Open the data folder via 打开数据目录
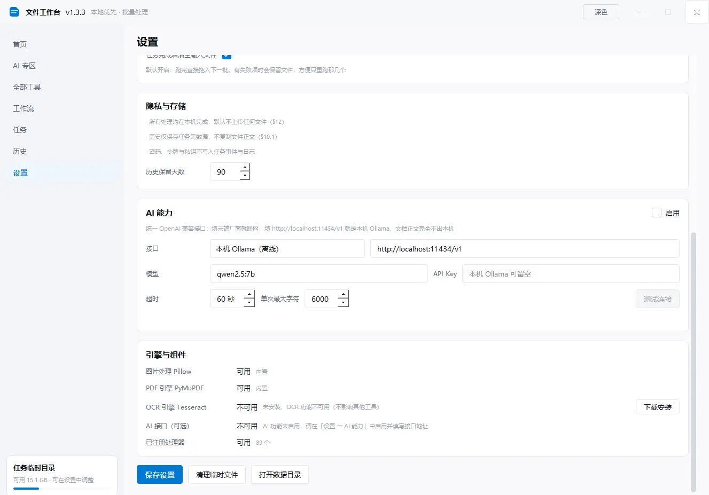Screen dimensions: 709x495 280,475
